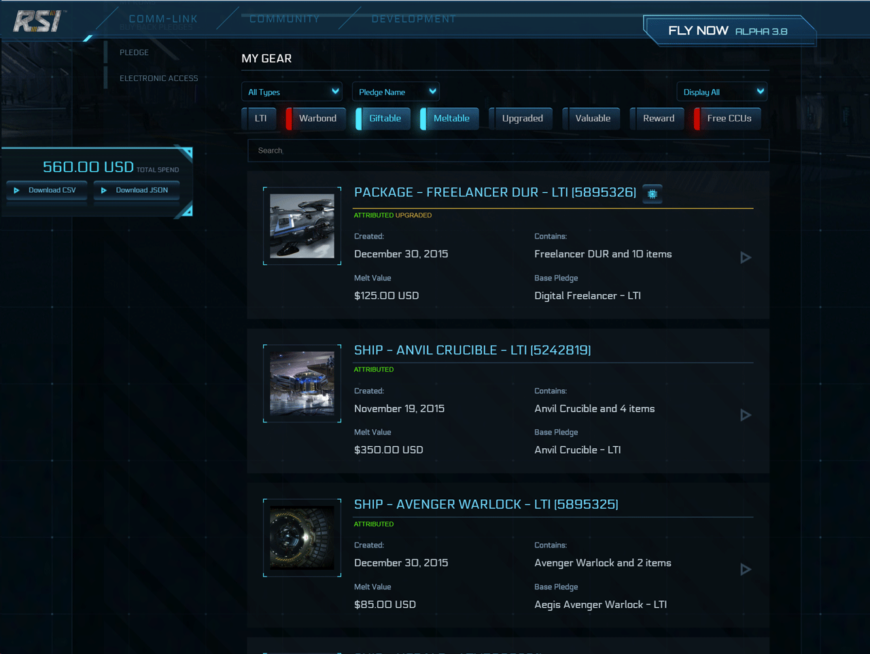Screen dimensions: 870x654
Task: Open Ship Avenger Warlock LTI title
Action: (486, 505)
